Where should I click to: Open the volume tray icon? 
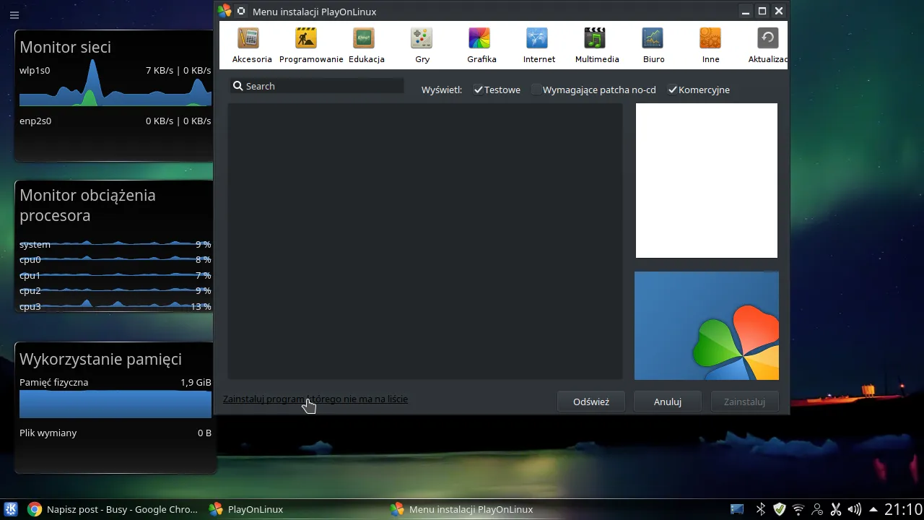tap(855, 509)
